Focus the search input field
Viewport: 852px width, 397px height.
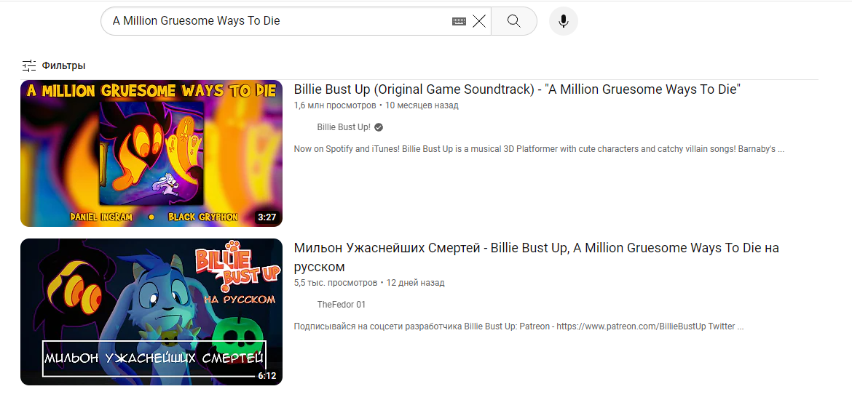point(280,21)
